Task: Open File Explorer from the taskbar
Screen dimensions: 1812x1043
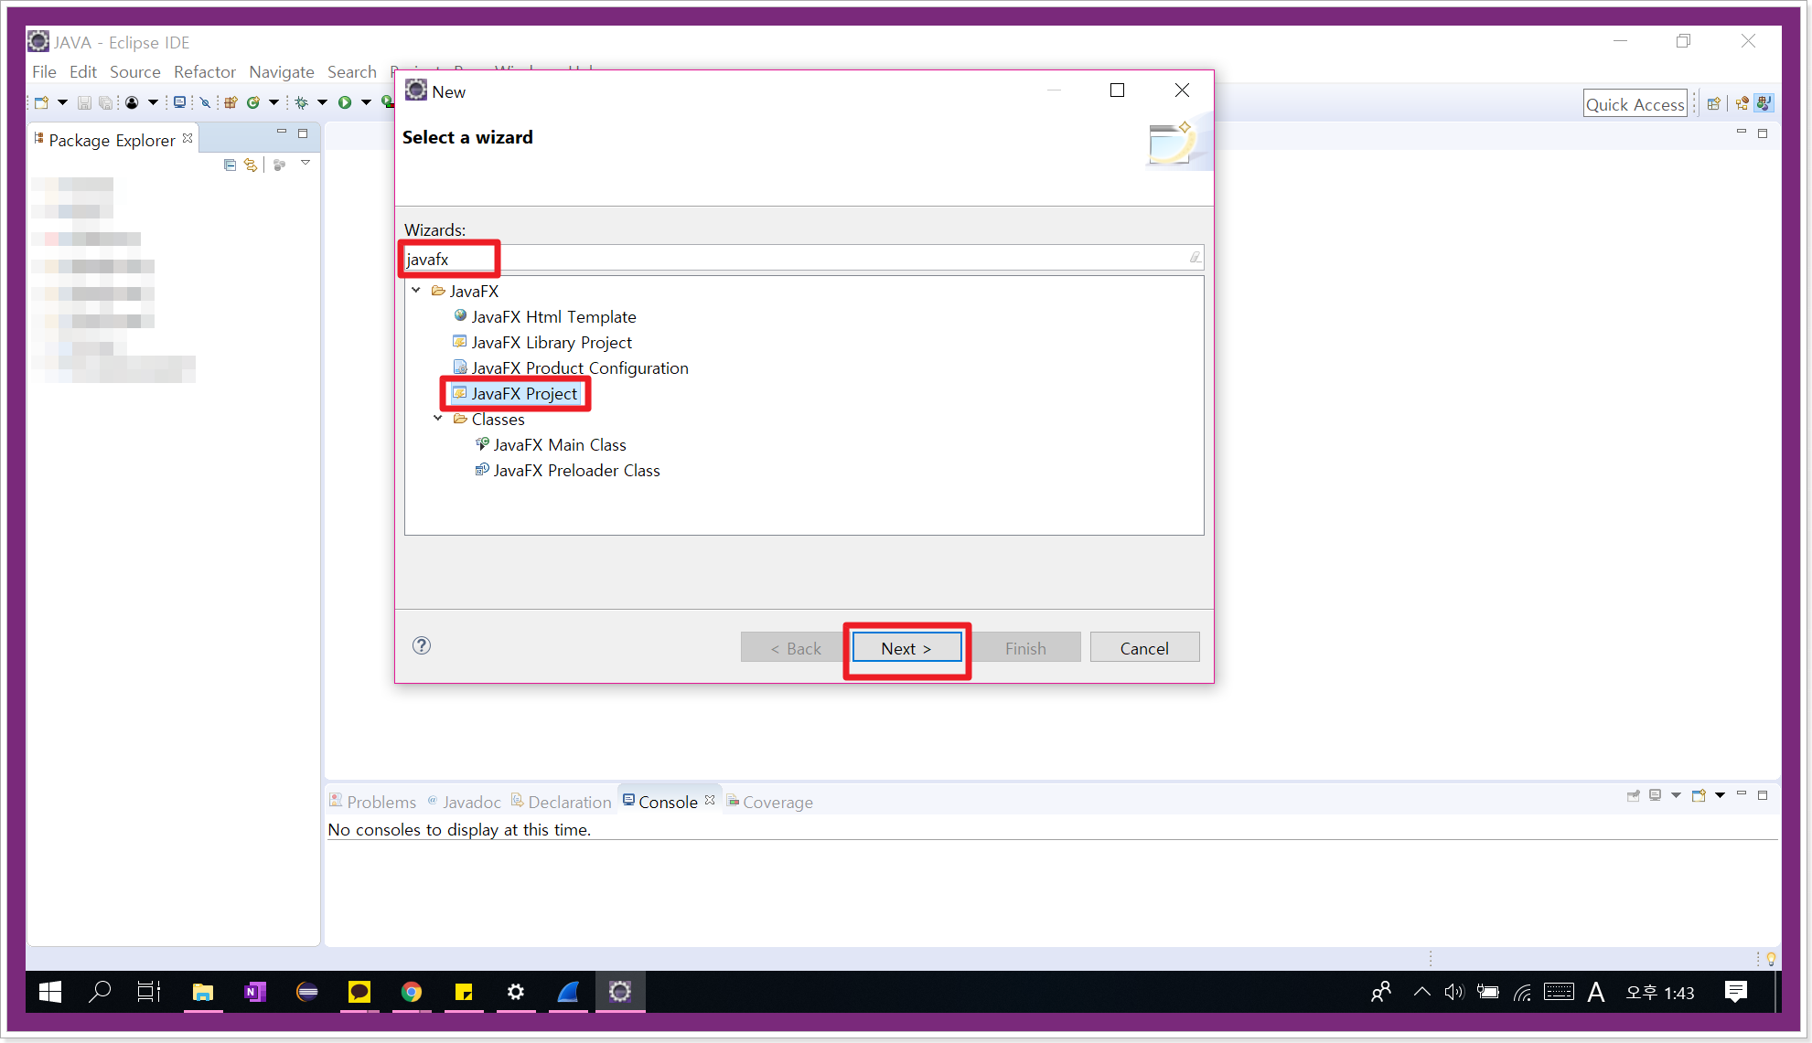Action: pyautogui.click(x=203, y=992)
